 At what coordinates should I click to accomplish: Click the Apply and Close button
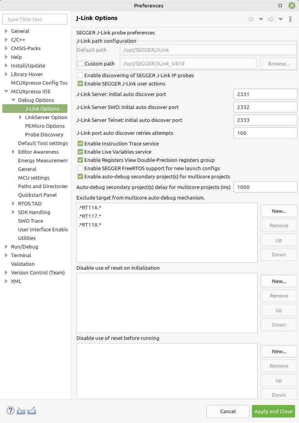coord(273,411)
